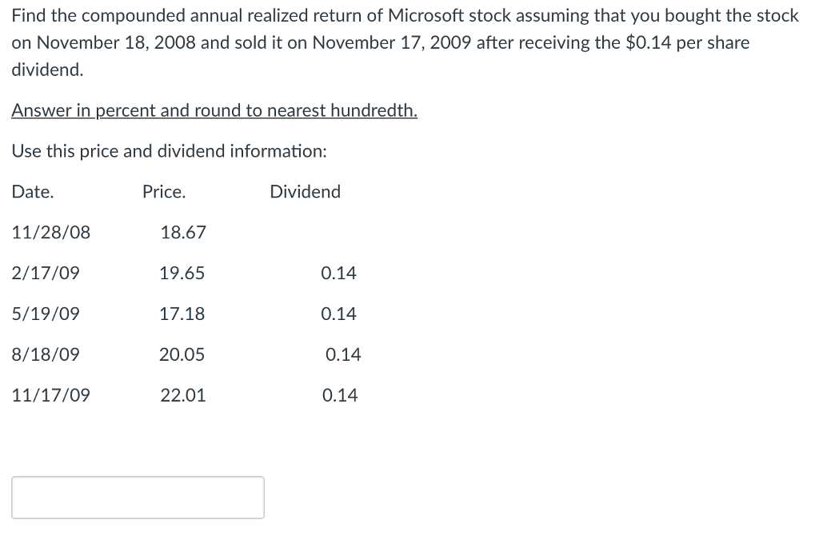Screen dimensions: 819x536
Task: Click the question's first paragraph text
Action: [x=404, y=42]
